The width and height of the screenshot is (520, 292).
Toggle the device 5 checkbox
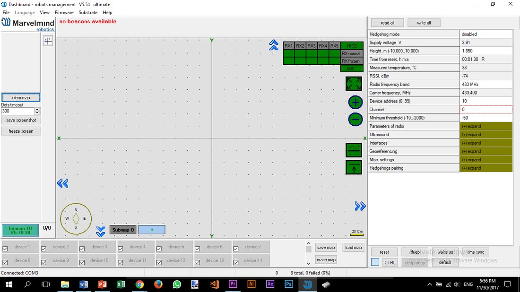[159, 249]
